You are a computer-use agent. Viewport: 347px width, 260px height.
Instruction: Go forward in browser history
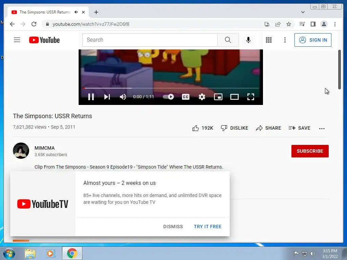pos(23,24)
